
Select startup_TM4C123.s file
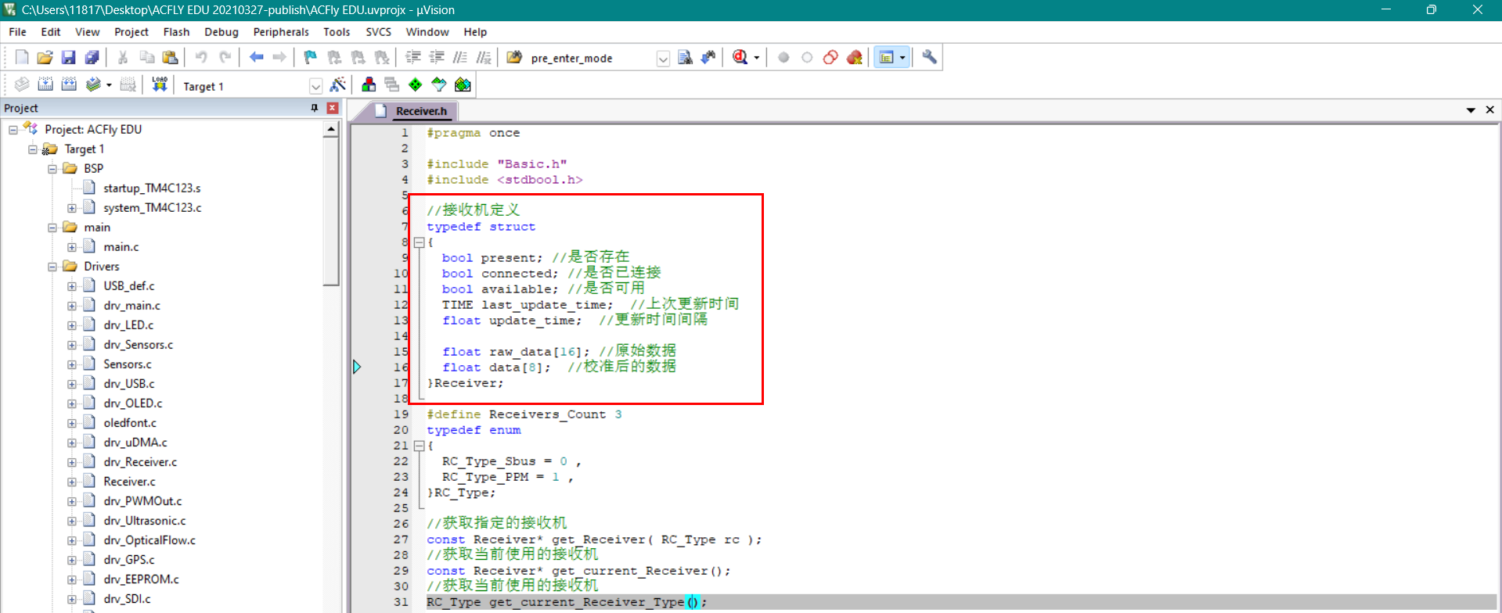[x=152, y=188]
